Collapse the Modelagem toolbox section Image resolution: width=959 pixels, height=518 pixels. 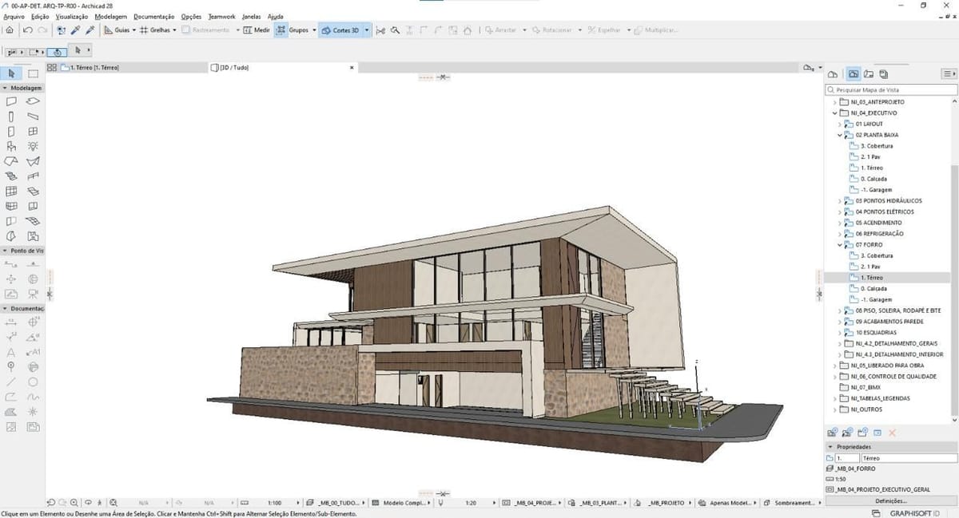pyautogui.click(x=5, y=88)
